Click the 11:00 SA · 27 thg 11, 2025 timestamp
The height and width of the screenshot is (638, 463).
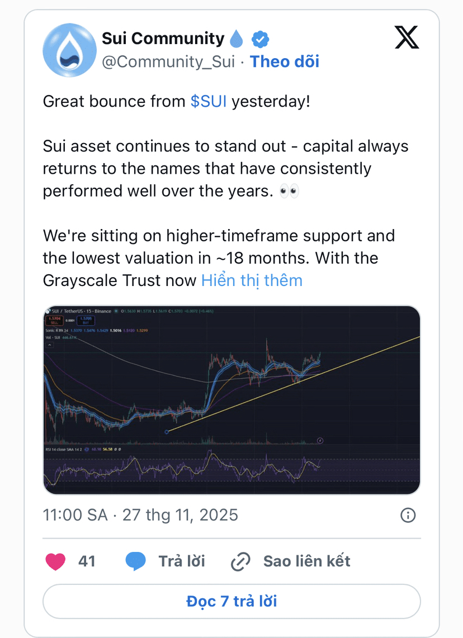click(x=140, y=515)
